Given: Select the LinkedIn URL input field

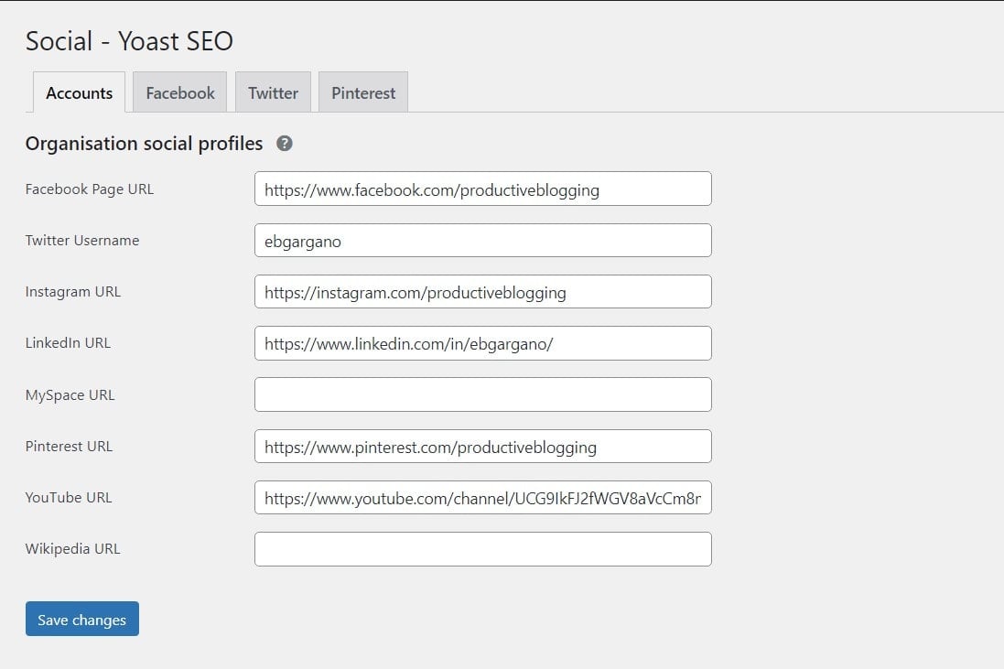Looking at the screenshot, I should [483, 343].
